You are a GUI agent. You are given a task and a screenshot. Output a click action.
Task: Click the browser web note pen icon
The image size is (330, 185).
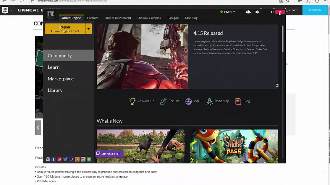click(x=308, y=1)
